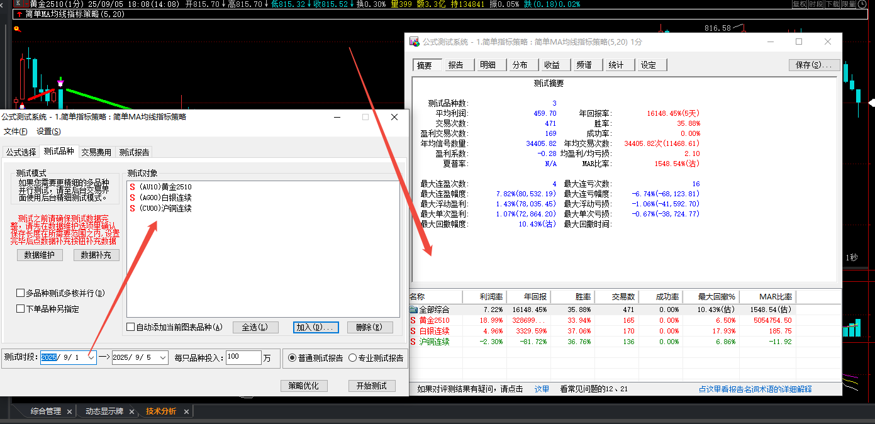Click the 每只品种投入 amount field
875x424 pixels.
pyautogui.click(x=243, y=357)
